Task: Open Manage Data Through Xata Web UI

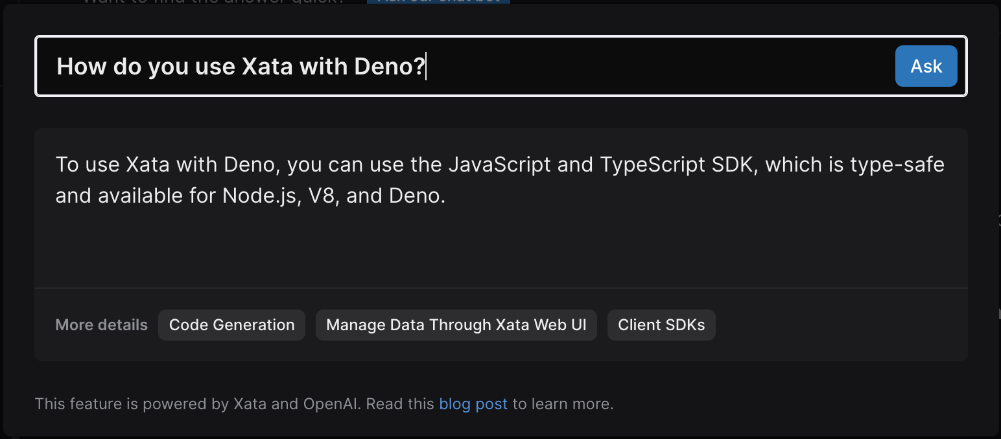Action: (456, 325)
